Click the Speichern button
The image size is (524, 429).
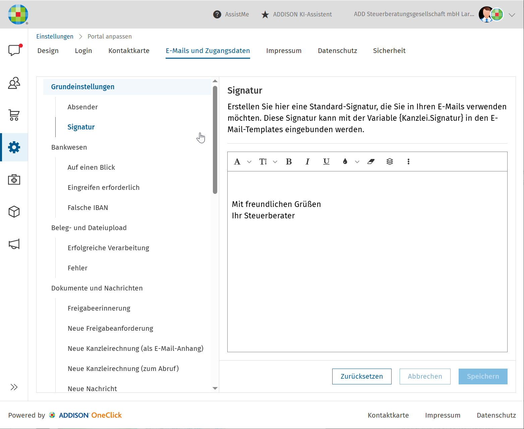point(483,376)
